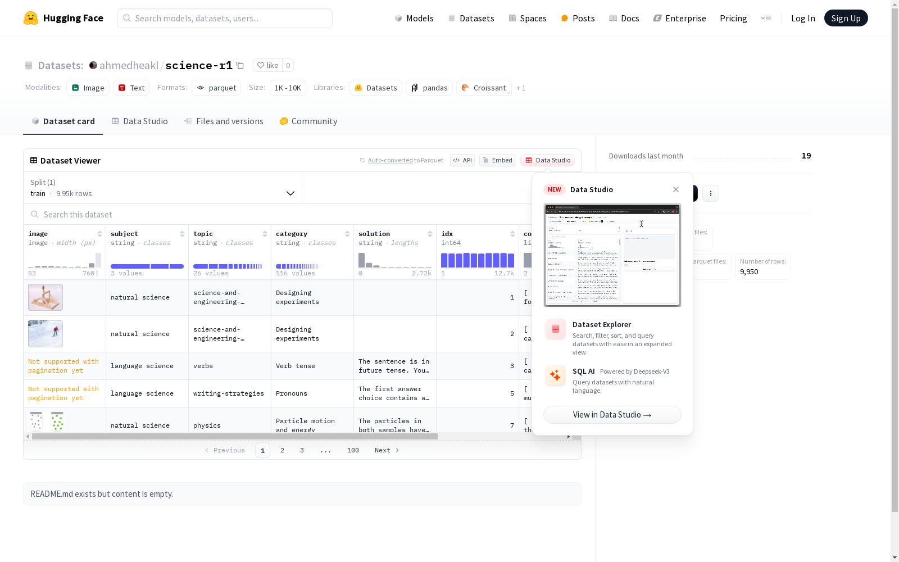Go to Posts
Viewport: 899px width, 562px height.
[x=578, y=18]
